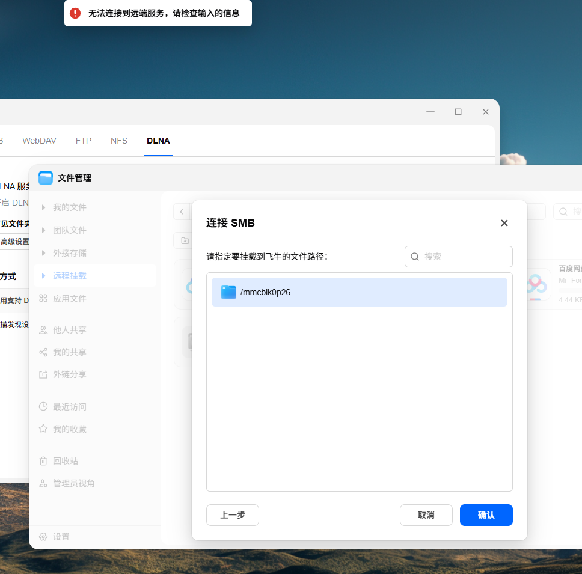The height and width of the screenshot is (574, 582).
Task: Click the back arrow in file manager toolbar
Action: (x=182, y=212)
